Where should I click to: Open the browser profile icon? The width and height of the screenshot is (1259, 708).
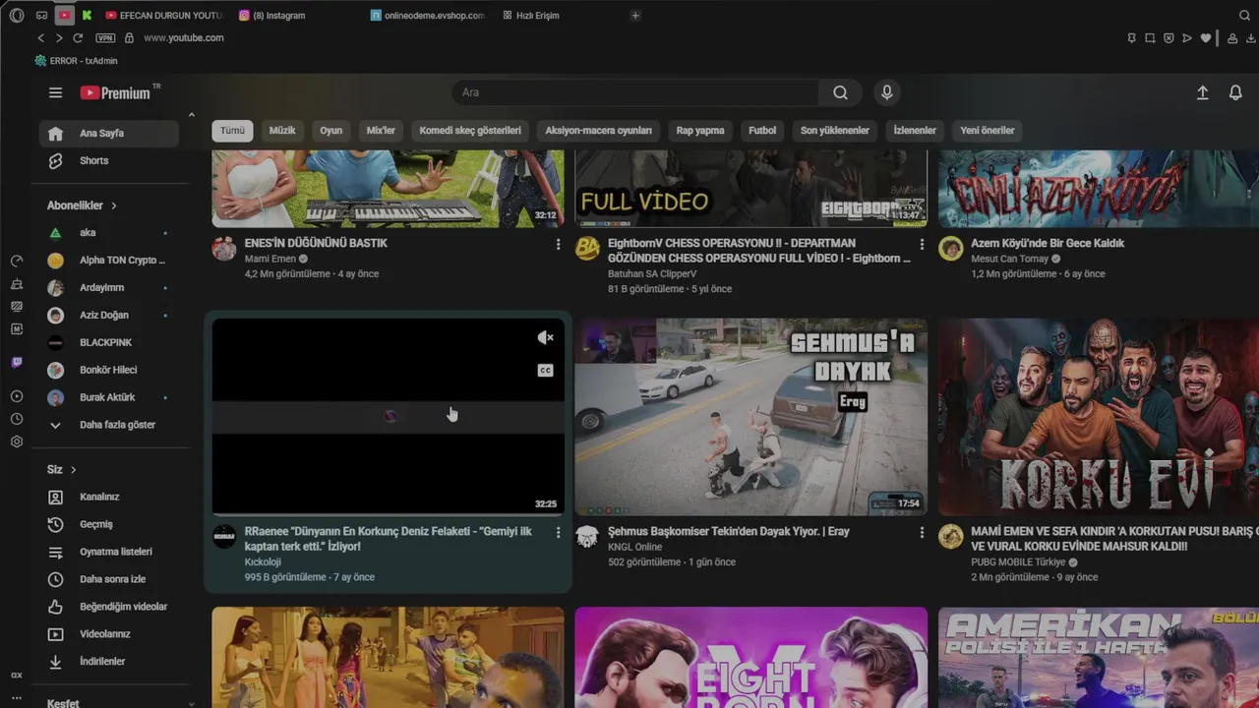click(x=1232, y=37)
